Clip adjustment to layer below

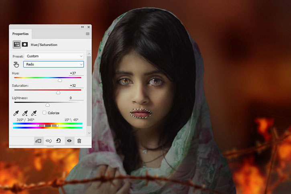pos(39,141)
